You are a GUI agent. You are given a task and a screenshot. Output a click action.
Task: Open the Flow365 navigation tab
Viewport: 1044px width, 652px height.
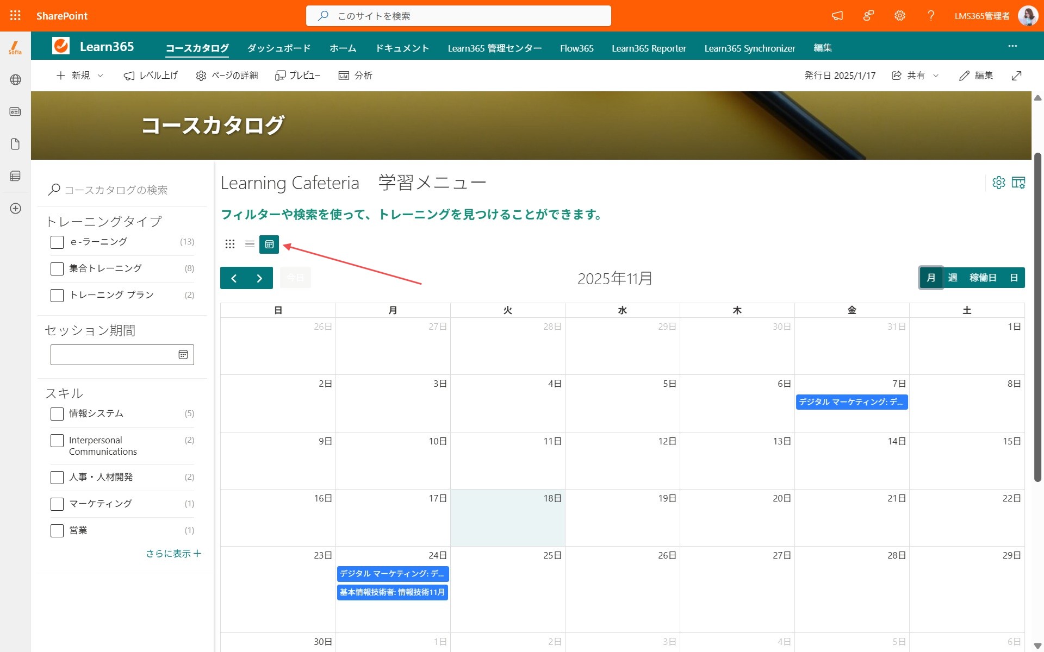(577, 48)
